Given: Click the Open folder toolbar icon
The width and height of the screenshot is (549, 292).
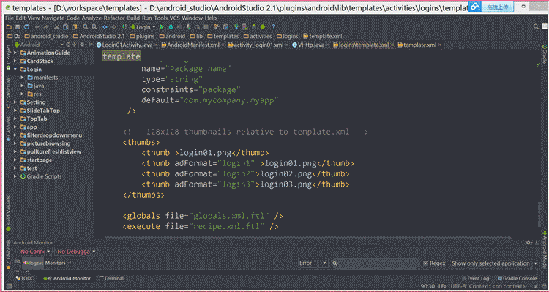Looking at the screenshot, I should (x=9, y=26).
